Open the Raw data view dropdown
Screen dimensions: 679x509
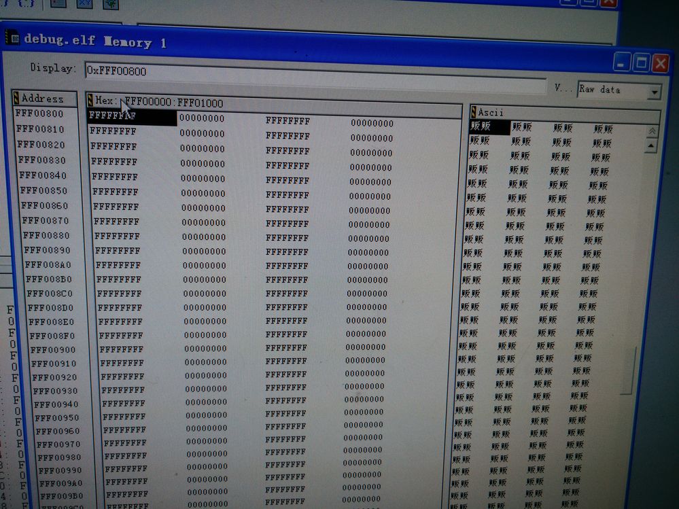coord(655,92)
